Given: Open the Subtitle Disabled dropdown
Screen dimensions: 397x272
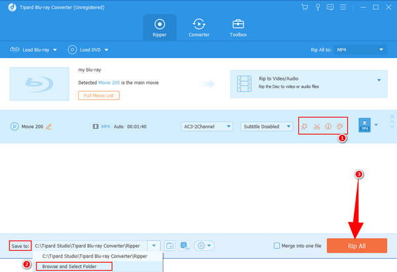Looking at the screenshot, I should 267,126.
